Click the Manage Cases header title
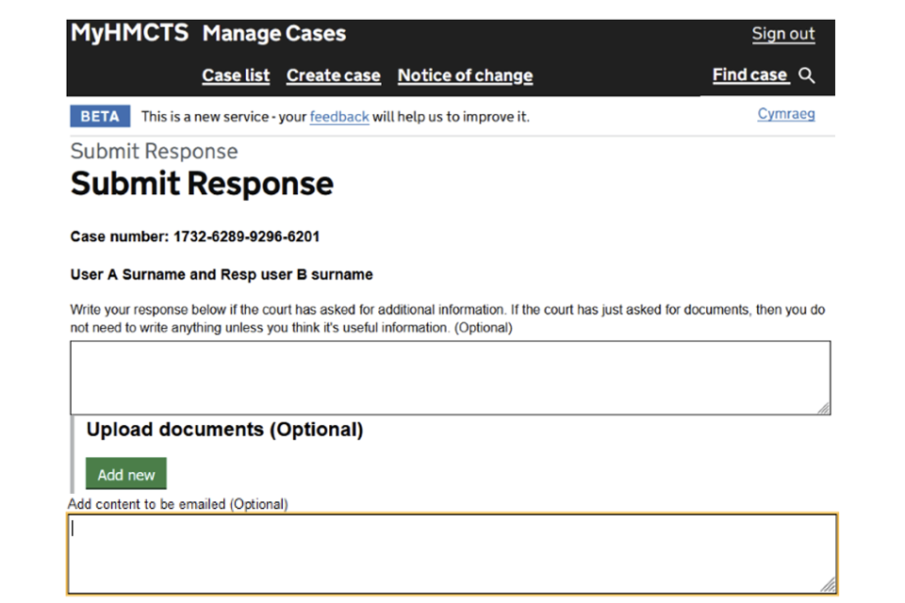The image size is (905, 603). 274,34
